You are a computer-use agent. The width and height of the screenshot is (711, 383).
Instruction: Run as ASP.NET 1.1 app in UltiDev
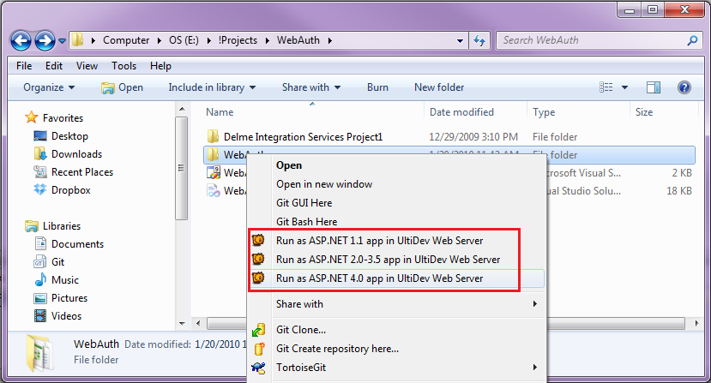click(x=380, y=241)
